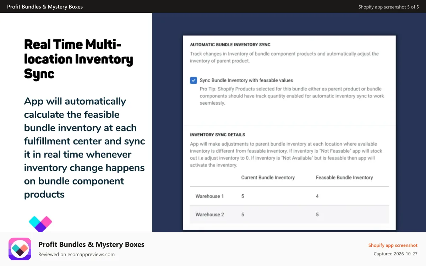Viewport: 426px width, 266px height.
Task: Click Warehouse 1 feasable inventory value 4
Action: (317, 196)
